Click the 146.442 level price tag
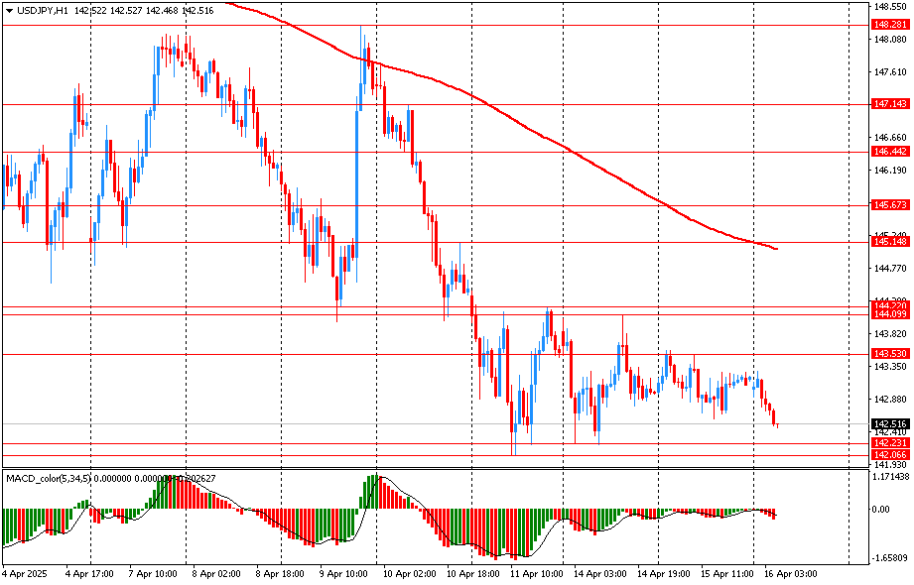This screenshot has width=914, height=585. tap(889, 152)
